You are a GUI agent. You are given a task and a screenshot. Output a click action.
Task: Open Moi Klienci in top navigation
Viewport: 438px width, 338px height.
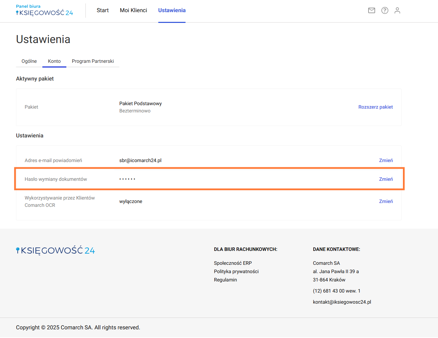tap(133, 10)
